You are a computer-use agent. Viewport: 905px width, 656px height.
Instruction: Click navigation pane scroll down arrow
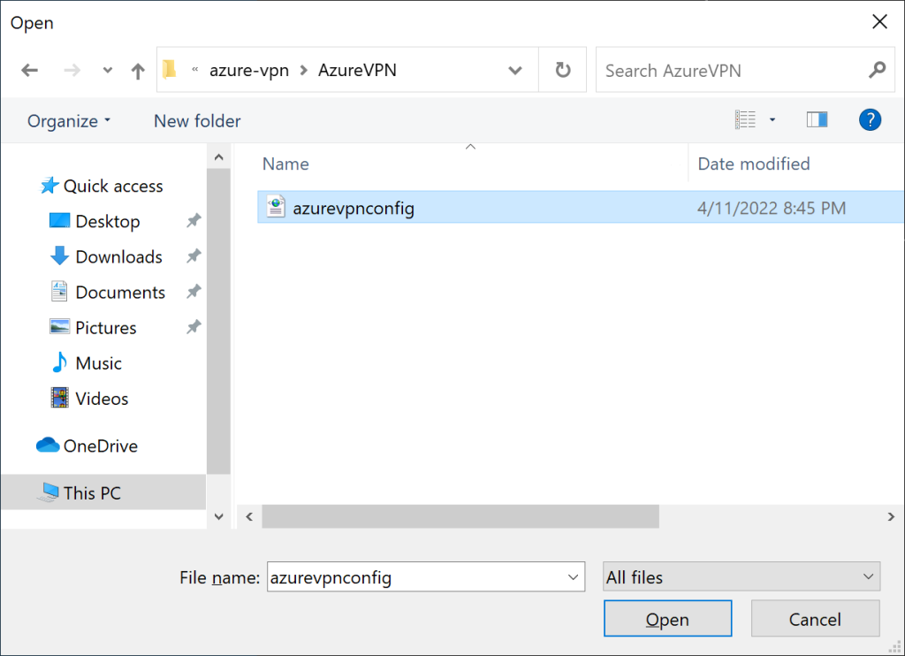pos(219,516)
